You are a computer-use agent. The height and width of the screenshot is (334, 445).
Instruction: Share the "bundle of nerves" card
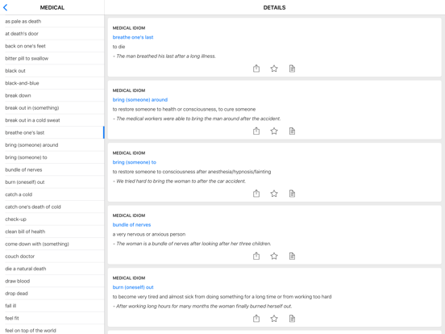point(256,256)
